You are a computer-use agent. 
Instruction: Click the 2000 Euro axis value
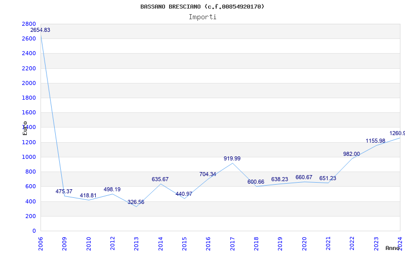[29, 83]
